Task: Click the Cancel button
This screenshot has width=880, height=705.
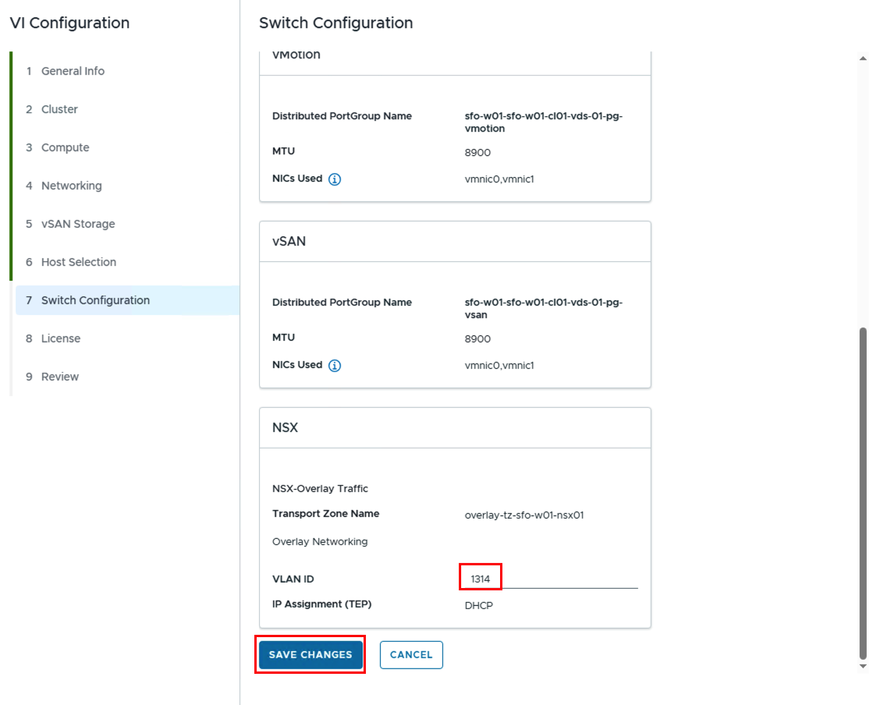Action: [411, 655]
